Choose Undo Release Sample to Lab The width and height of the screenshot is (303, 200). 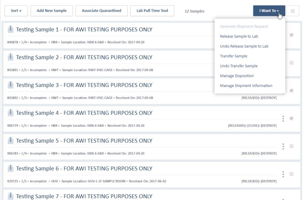[x=244, y=46]
